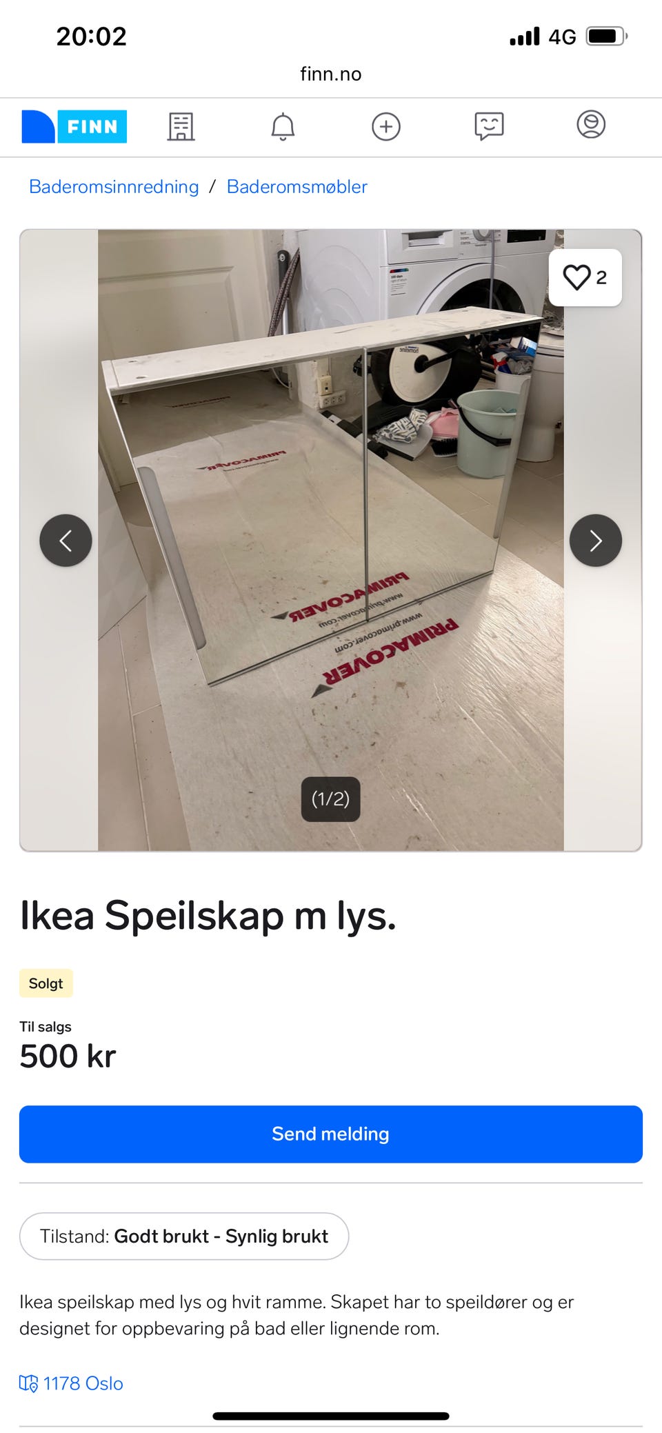Tap the home indicator bar at bottom
Image resolution: width=662 pixels, height=1433 pixels.
click(x=331, y=1416)
